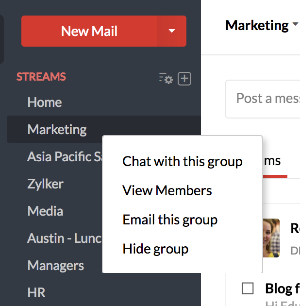Click Email this group option

pos(170,220)
